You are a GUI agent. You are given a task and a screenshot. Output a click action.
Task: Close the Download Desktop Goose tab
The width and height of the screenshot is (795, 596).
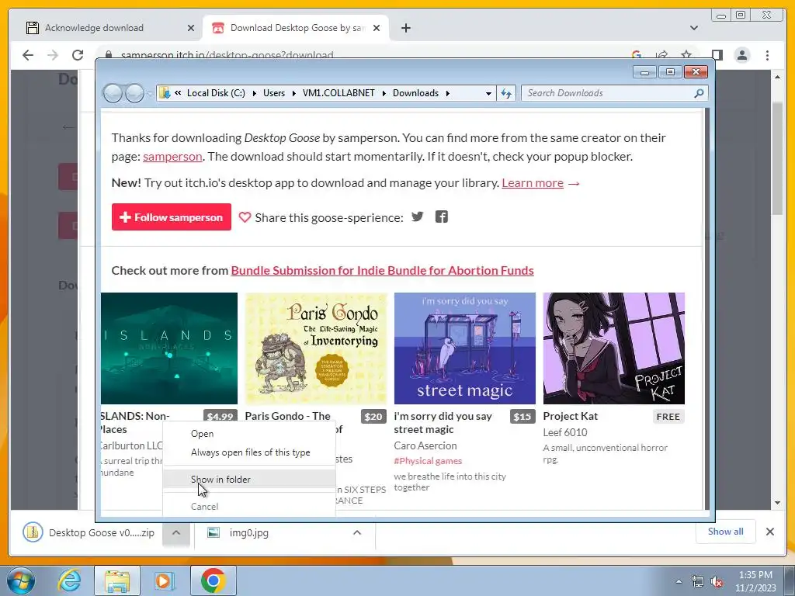(x=377, y=28)
